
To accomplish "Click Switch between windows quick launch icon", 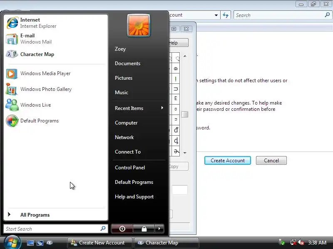I will [40, 243].
